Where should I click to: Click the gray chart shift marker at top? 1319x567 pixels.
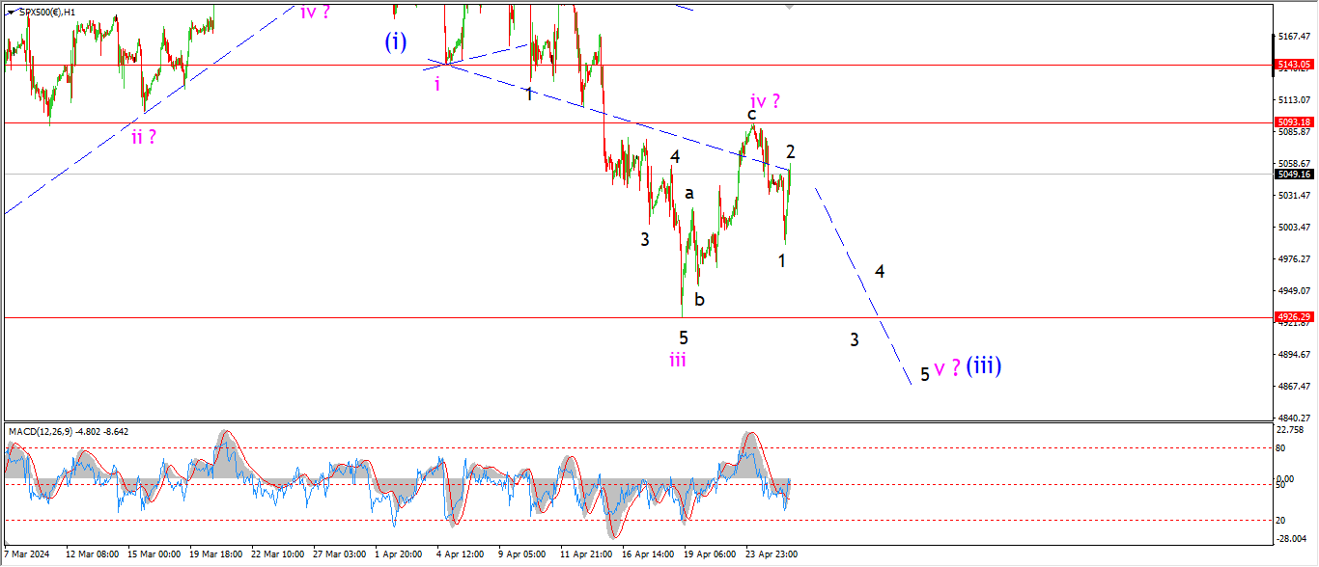tap(791, 7)
